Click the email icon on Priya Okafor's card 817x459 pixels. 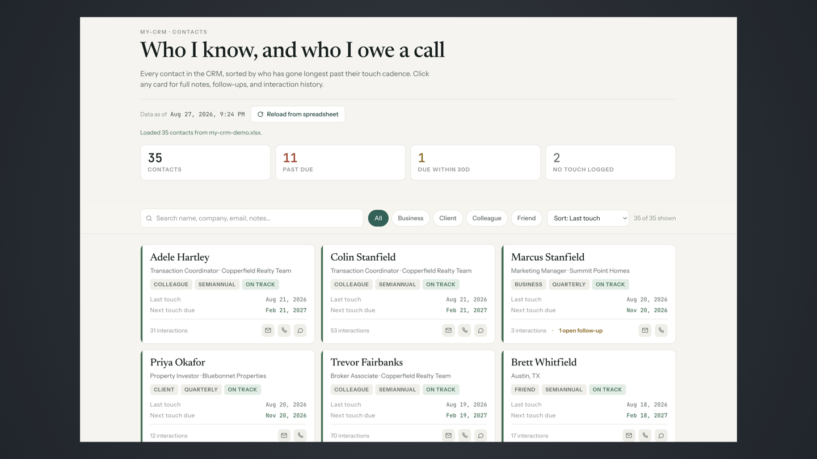click(284, 435)
